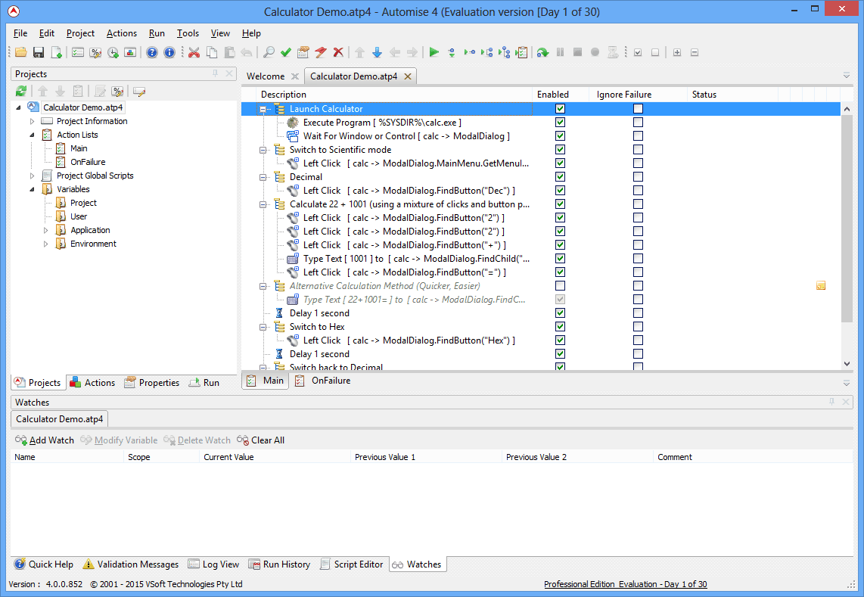Toggle Ignore Failure for Execute Program row
The width and height of the screenshot is (864, 597).
638,123
